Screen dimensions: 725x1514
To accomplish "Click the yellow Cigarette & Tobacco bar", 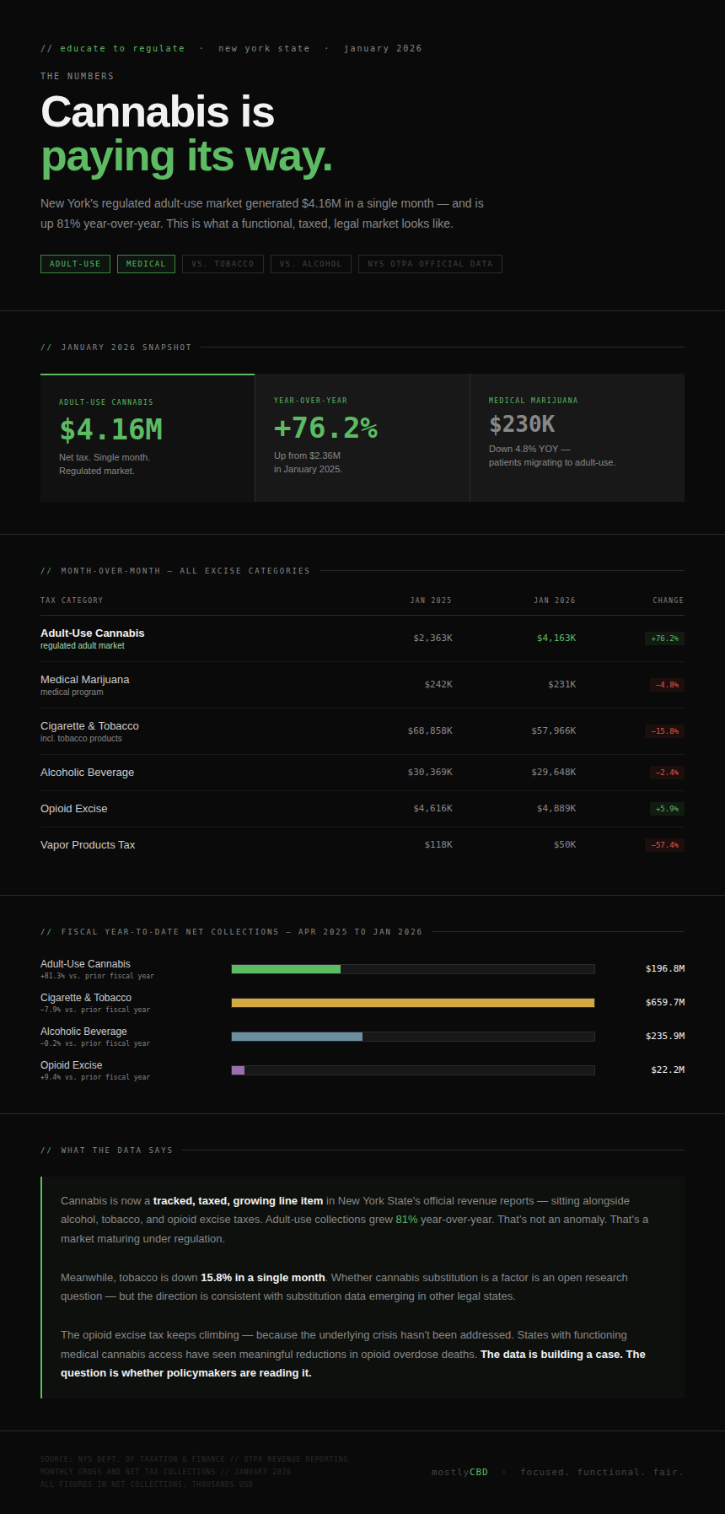I will 412,1003.
